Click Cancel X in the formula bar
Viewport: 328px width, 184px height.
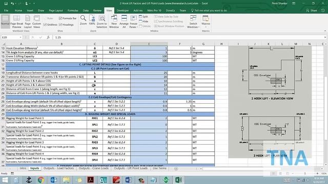[33, 37]
